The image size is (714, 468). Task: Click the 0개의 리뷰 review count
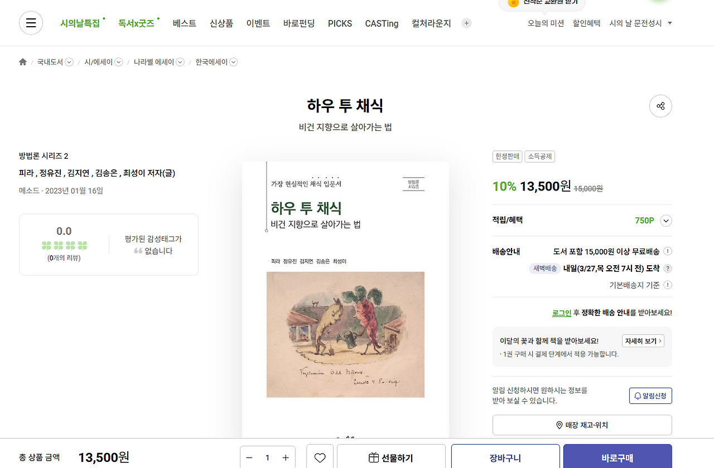[x=64, y=258]
